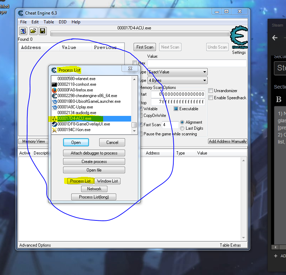
Task: Go back in the Steam window
Action: tap(275, 38)
